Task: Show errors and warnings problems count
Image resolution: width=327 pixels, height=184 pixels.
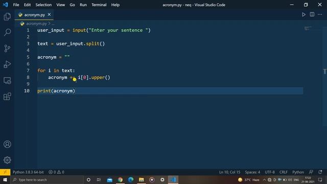Action: click(x=56, y=172)
